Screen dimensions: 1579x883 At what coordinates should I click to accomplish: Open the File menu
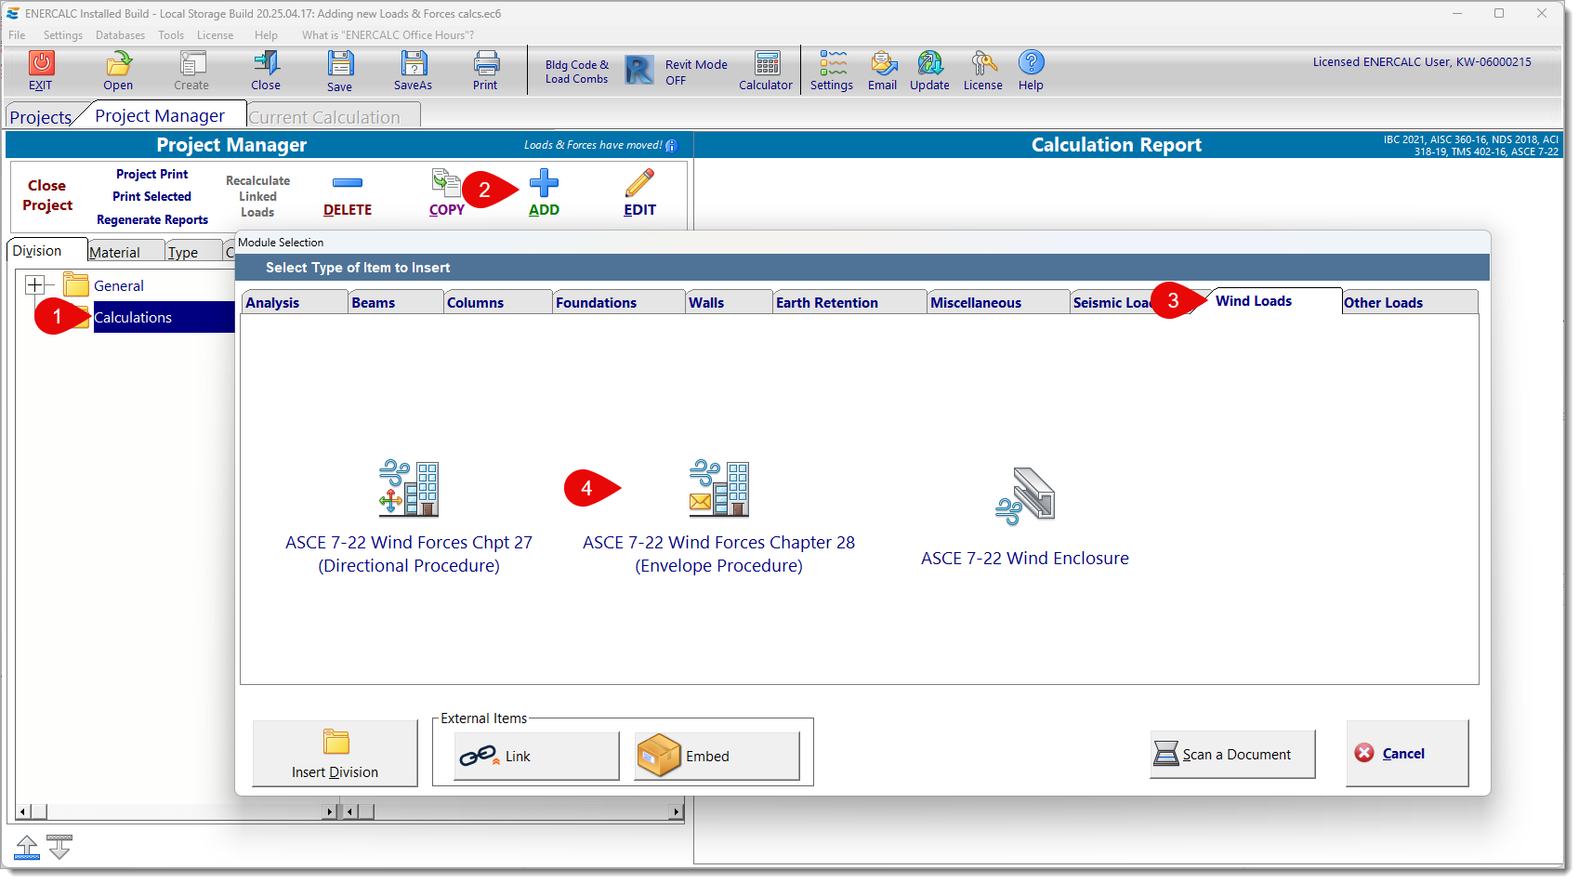pyautogui.click(x=17, y=35)
